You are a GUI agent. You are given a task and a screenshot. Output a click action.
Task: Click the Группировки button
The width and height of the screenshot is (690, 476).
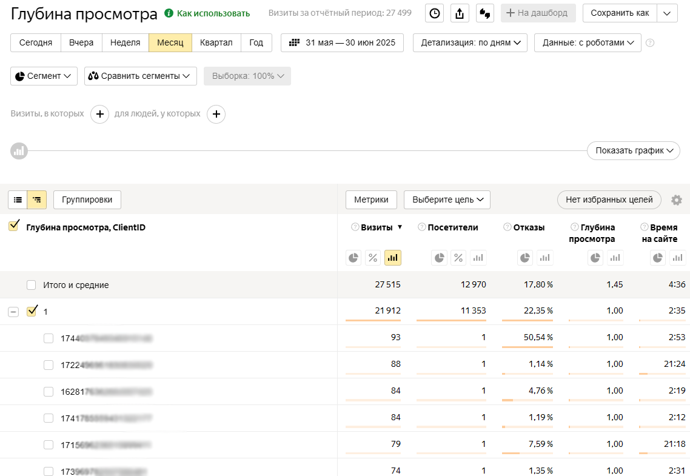click(x=87, y=199)
